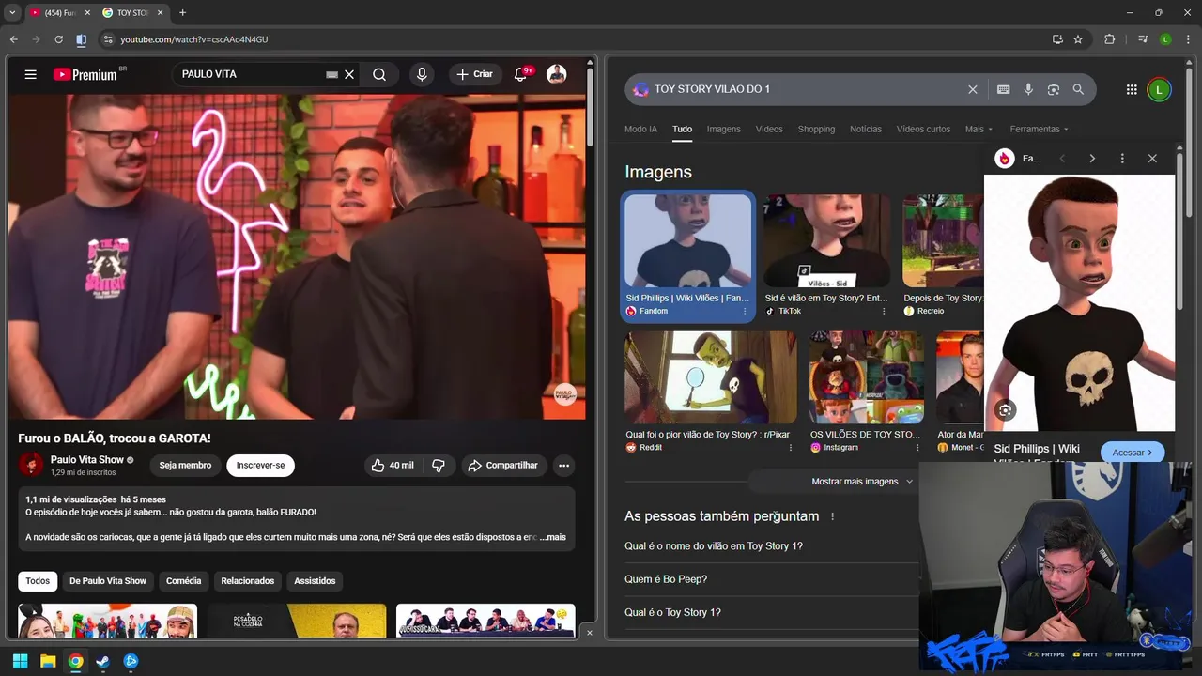The width and height of the screenshot is (1202, 676).
Task: Click the Paulo Vita Show channel avatar
Action: pyautogui.click(x=31, y=465)
